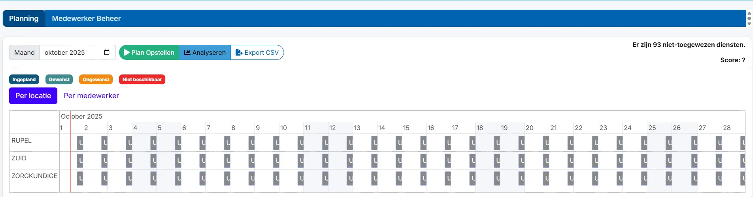Screen dimensions: 753x197
Task: Click the October 2025 timeline header
Action: 81,116
